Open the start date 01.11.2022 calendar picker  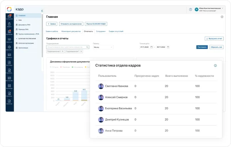[152, 47]
